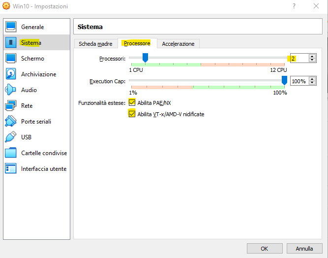Decrease processor count with down arrow
This screenshot has height=258, width=328.
pos(312,60)
